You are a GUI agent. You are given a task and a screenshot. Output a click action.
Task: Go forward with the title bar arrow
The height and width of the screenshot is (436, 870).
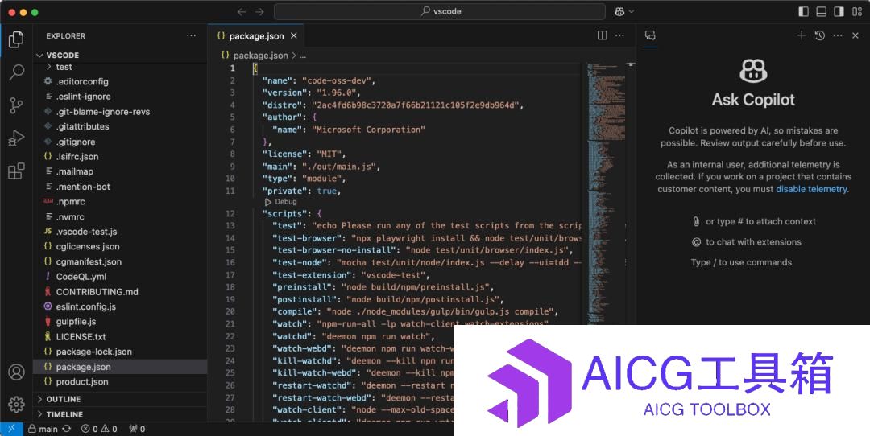pos(259,11)
